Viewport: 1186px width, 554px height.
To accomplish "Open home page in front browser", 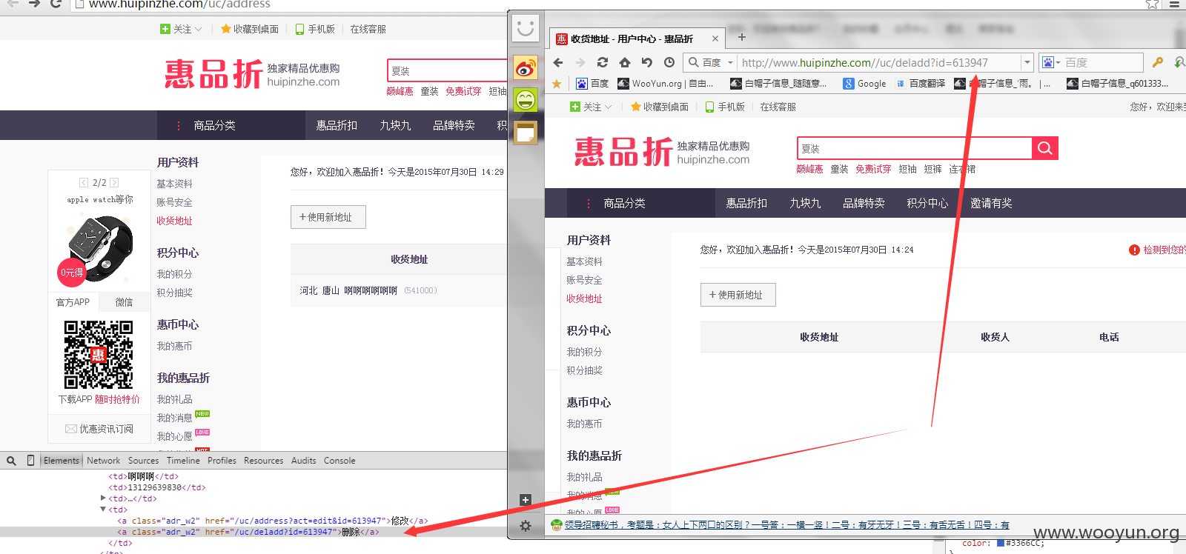I will click(625, 62).
